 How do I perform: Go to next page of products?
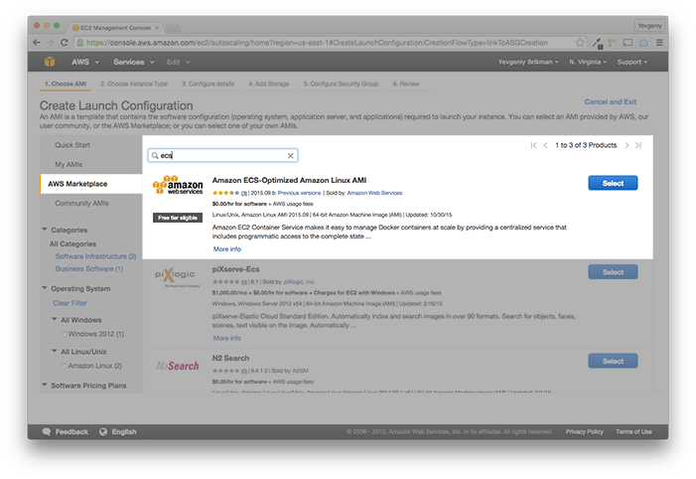click(626, 145)
